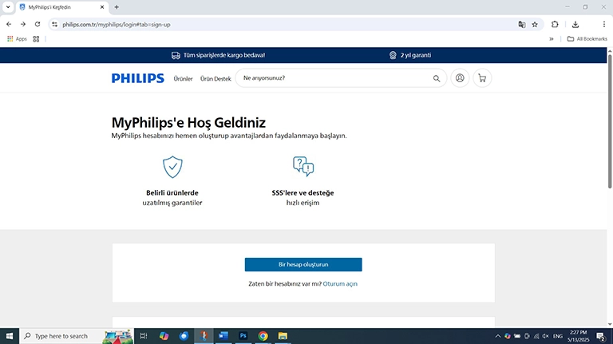Viewport: 613px width, 344px height.
Task: Translate this page icon
Action: click(x=521, y=24)
